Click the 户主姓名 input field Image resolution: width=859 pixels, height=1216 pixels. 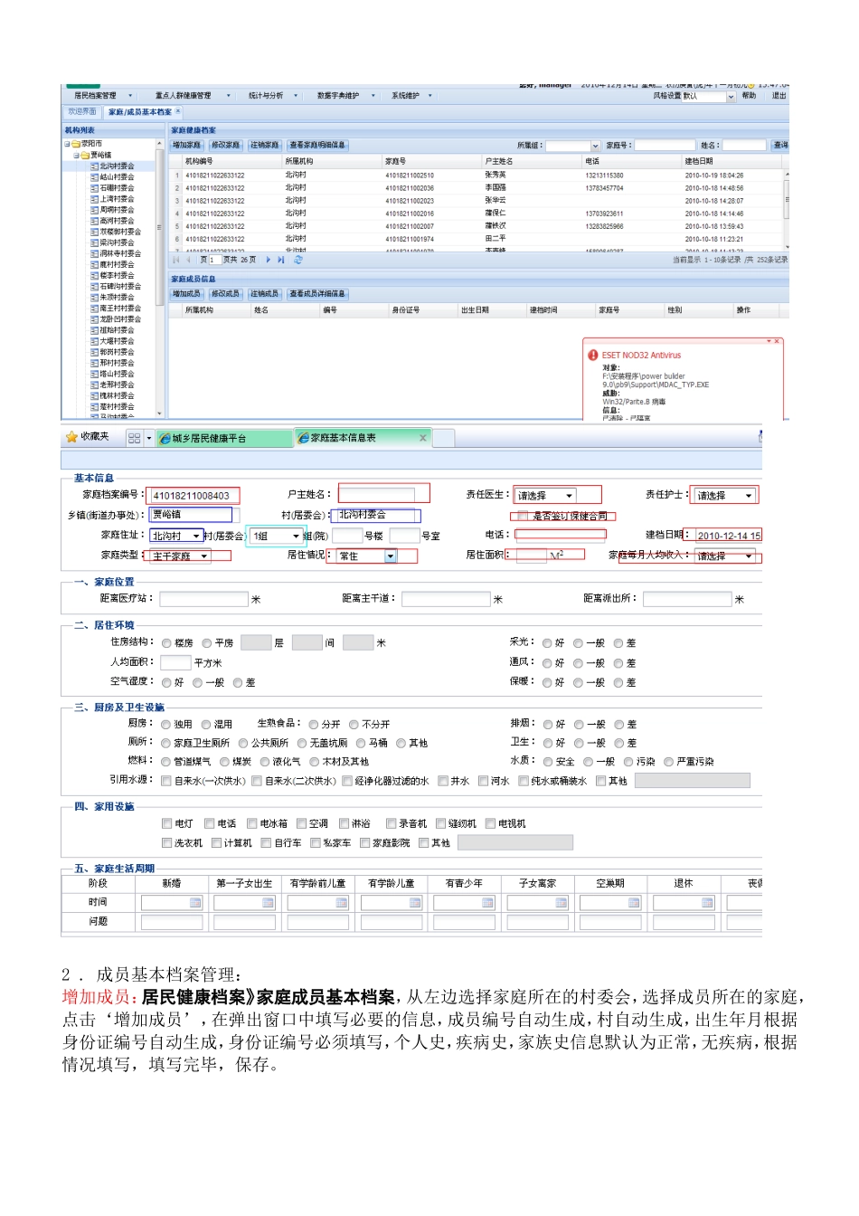pyautogui.click(x=376, y=495)
